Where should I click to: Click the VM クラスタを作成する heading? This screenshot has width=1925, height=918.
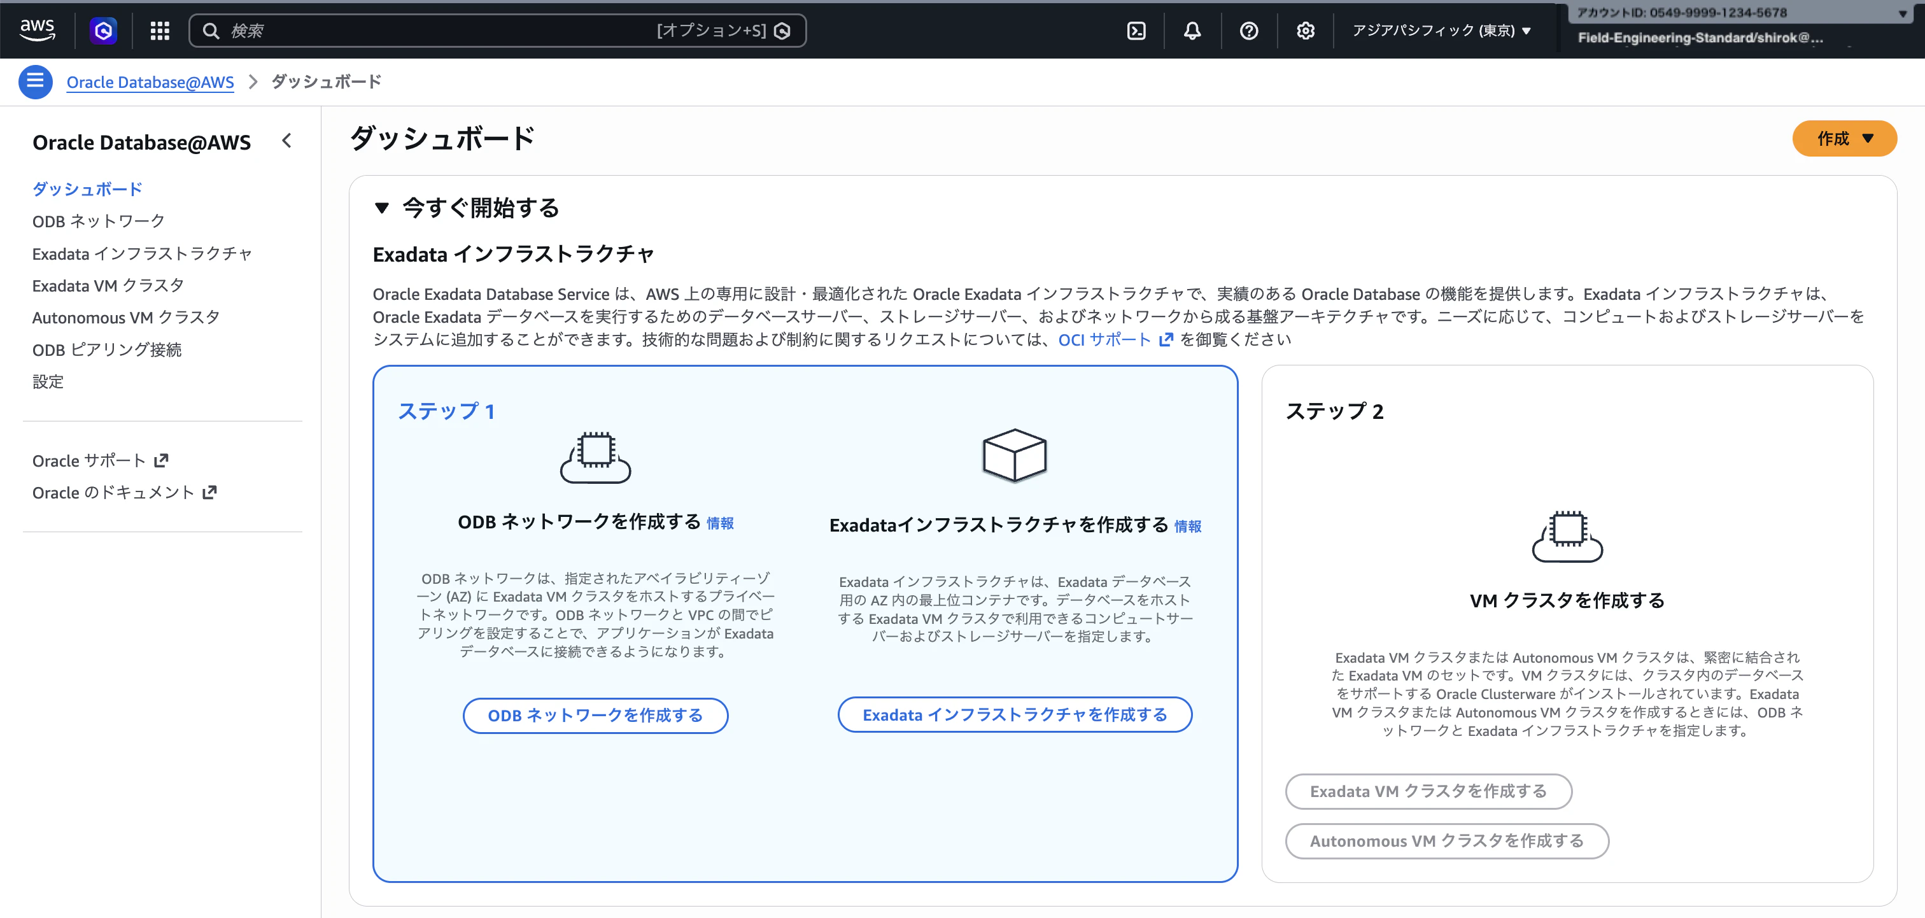pos(1567,600)
